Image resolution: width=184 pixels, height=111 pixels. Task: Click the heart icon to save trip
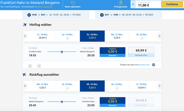tap(73, 3)
